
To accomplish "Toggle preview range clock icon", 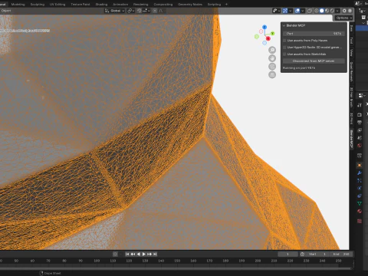I will [302, 254].
